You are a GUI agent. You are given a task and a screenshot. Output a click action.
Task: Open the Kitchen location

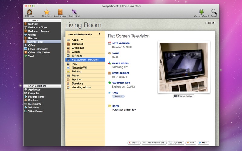(x=42, y=38)
